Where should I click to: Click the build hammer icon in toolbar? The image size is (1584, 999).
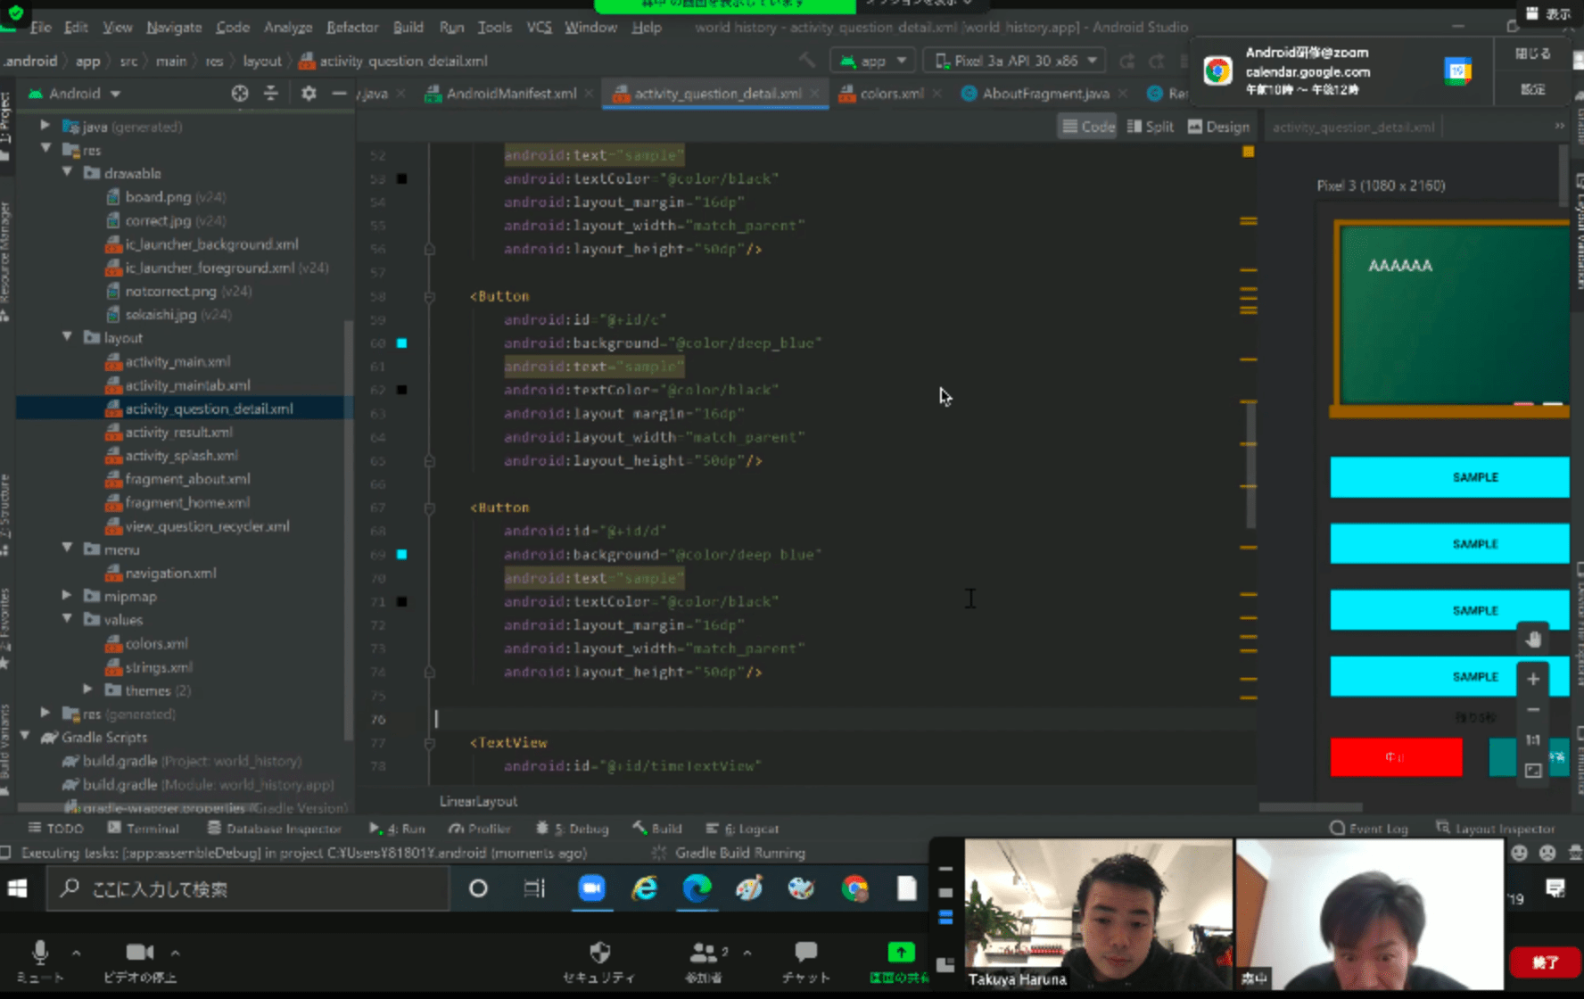point(807,61)
